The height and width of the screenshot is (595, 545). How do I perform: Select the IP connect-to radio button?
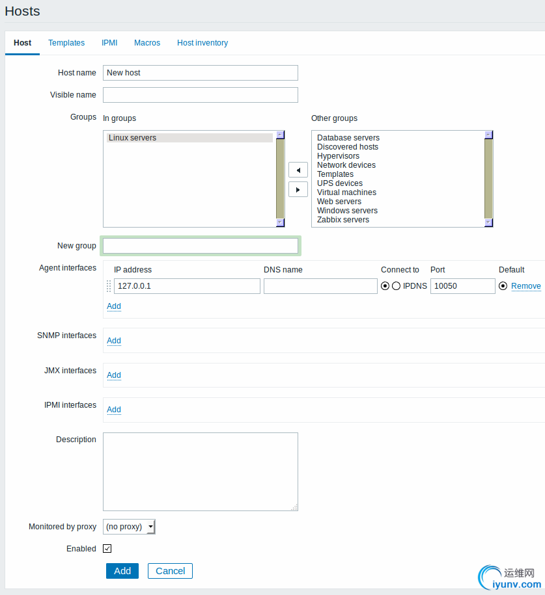click(x=385, y=286)
